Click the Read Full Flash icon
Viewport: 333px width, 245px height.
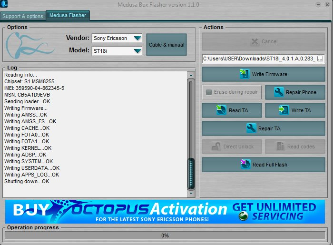[x=245, y=164]
